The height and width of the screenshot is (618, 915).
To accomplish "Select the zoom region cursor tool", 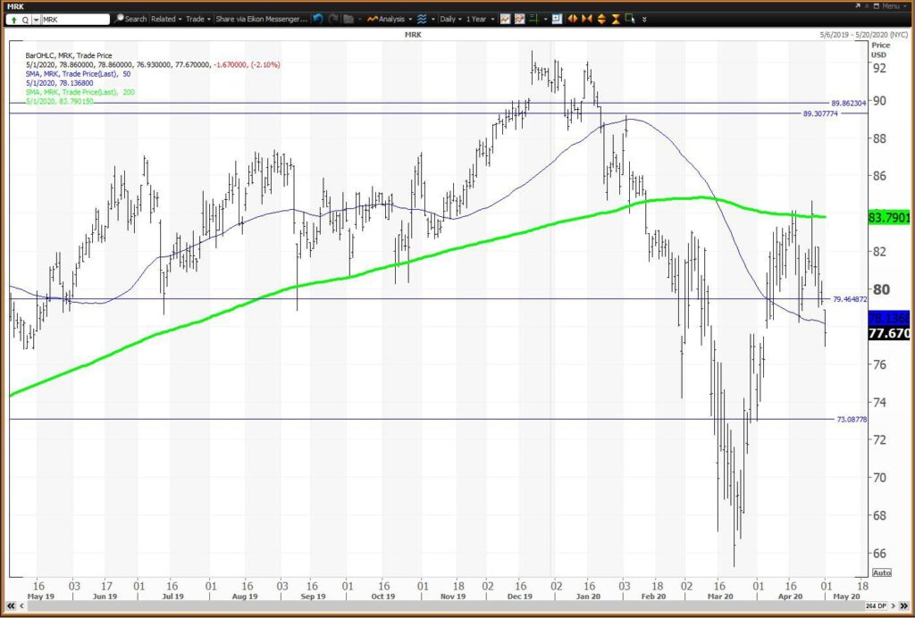I will (x=630, y=19).
